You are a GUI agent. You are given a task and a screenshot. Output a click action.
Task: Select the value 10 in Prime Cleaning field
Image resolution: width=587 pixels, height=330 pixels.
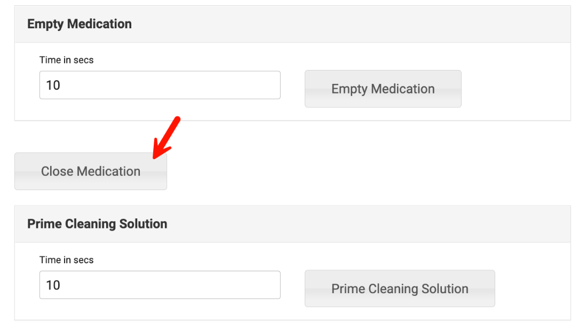tap(53, 285)
